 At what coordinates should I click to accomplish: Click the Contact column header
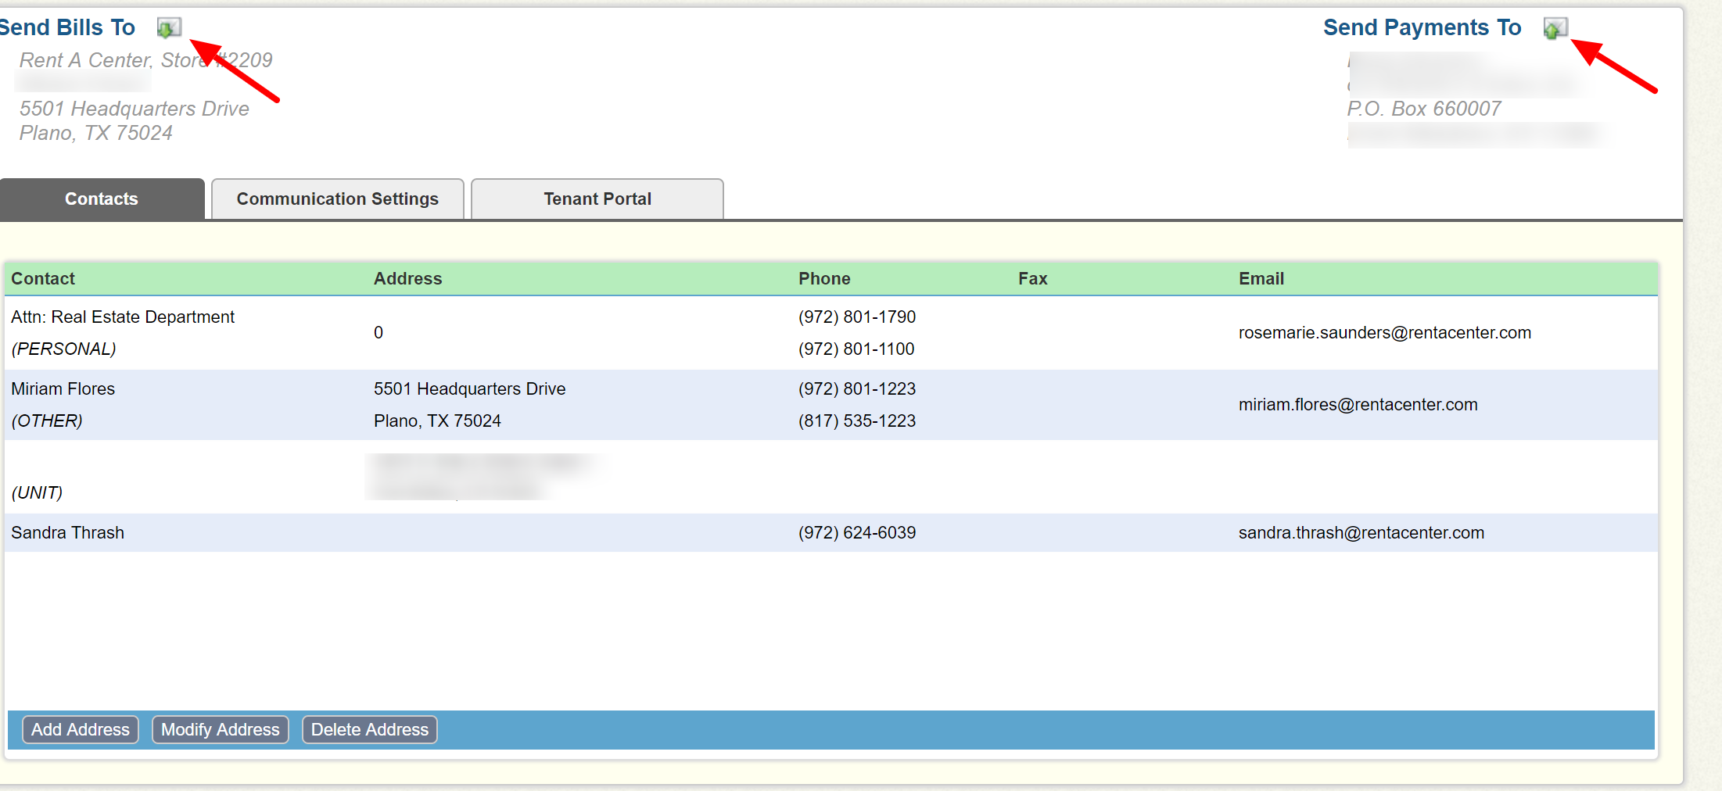43,278
